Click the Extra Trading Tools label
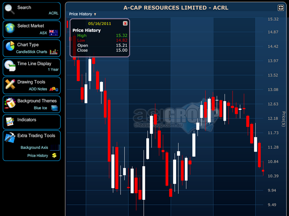This screenshot has width=289, height=216. point(36,135)
